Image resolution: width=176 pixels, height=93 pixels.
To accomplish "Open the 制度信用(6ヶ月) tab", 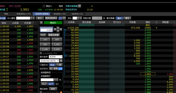I will pos(24,14).
